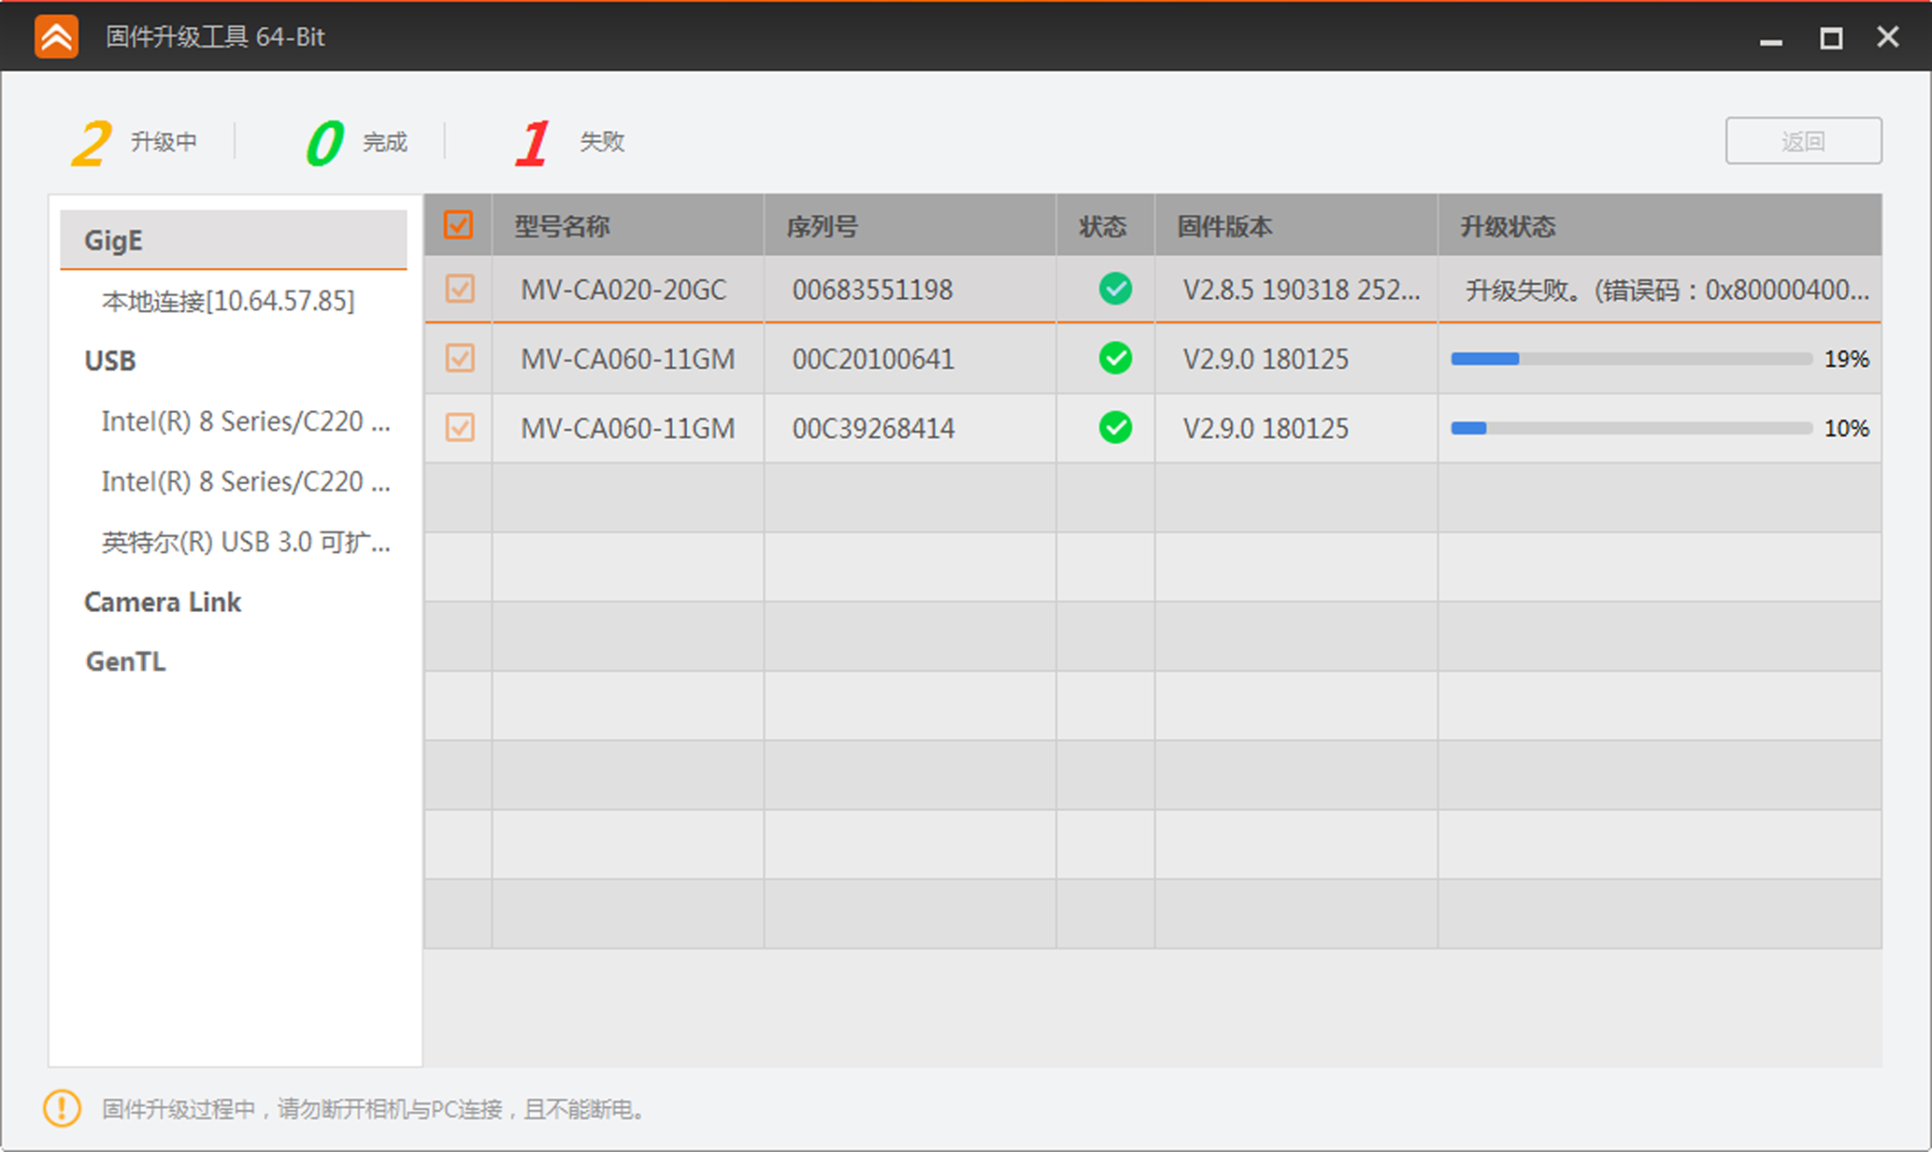
Task: Click the 19% upgrade progress bar
Action: coord(1630,359)
